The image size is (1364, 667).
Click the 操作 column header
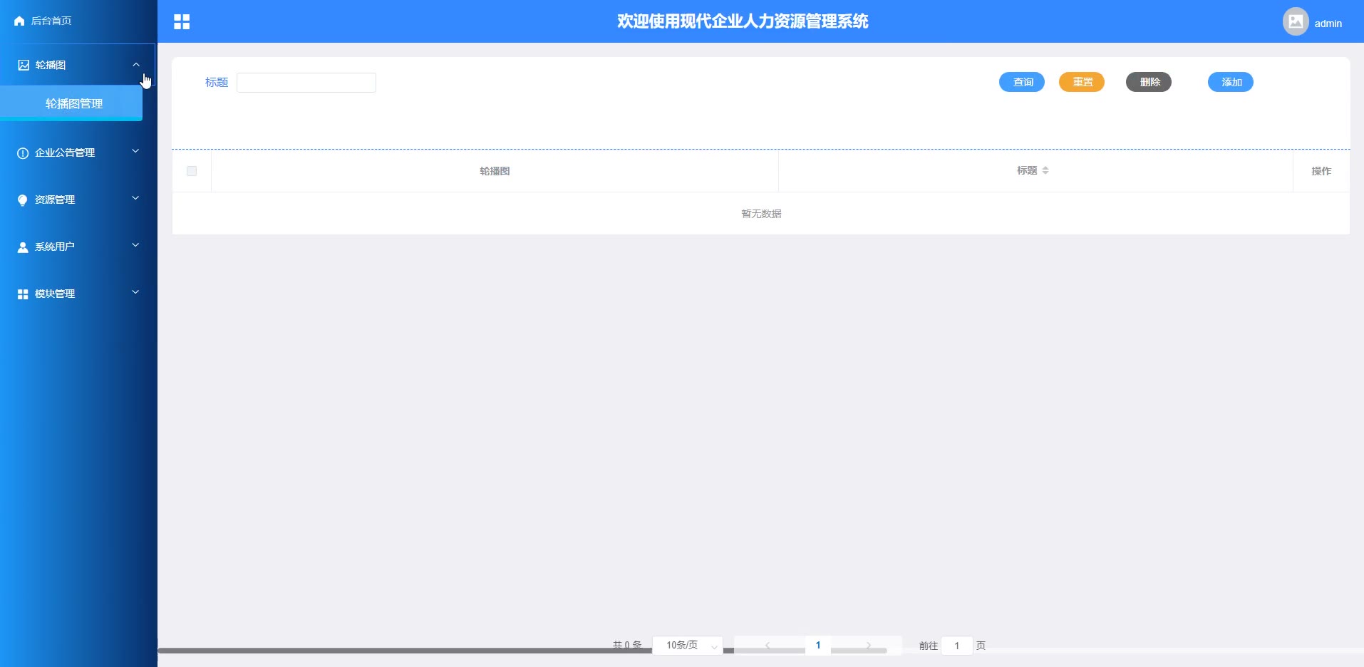click(x=1321, y=171)
